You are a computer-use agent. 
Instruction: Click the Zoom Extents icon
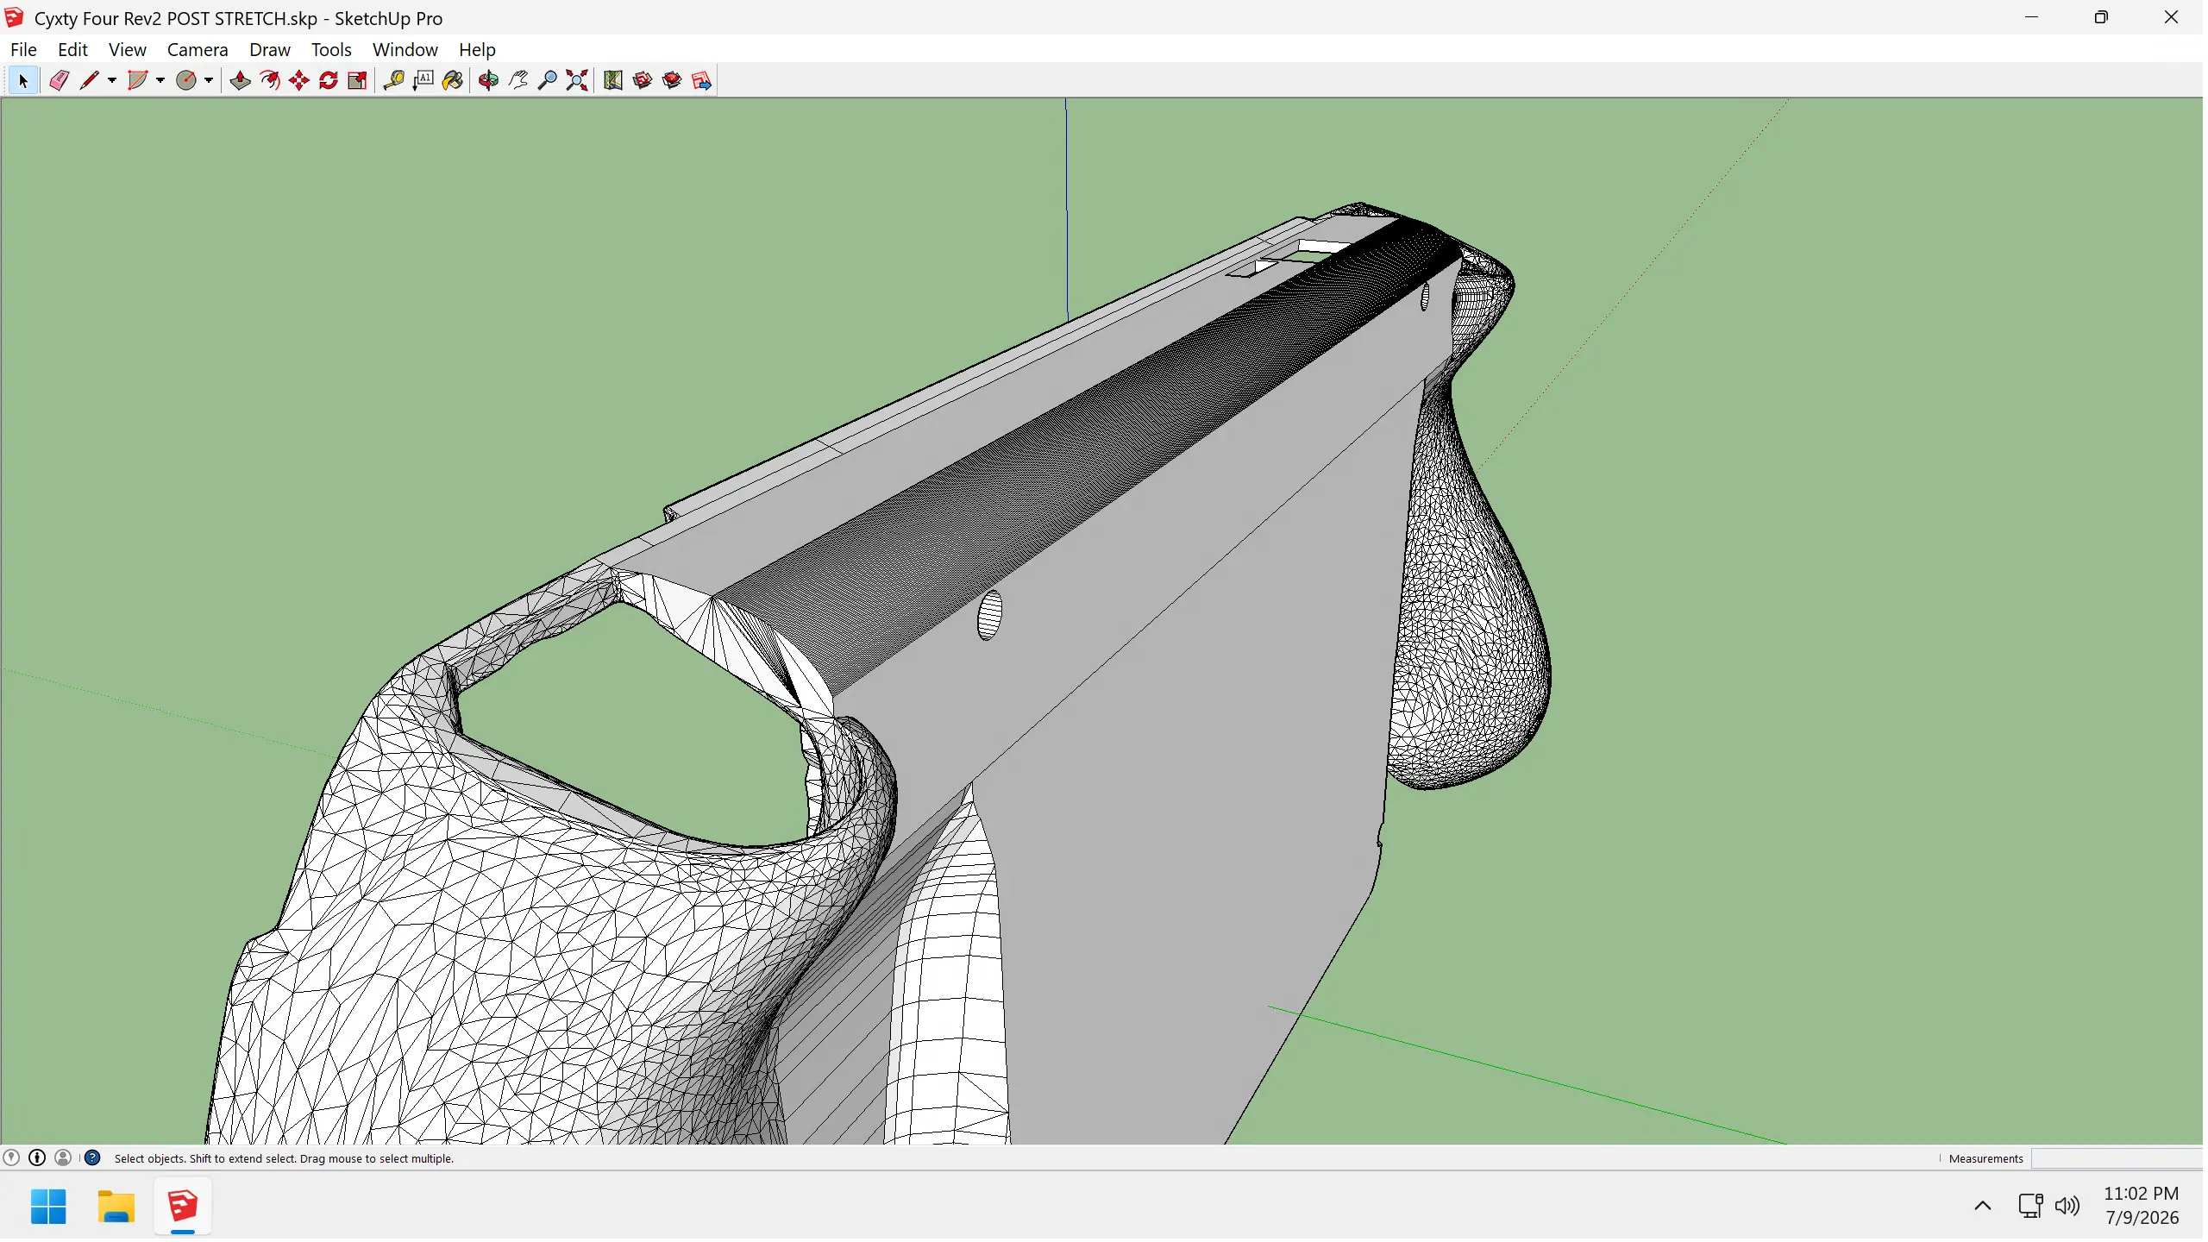577,81
